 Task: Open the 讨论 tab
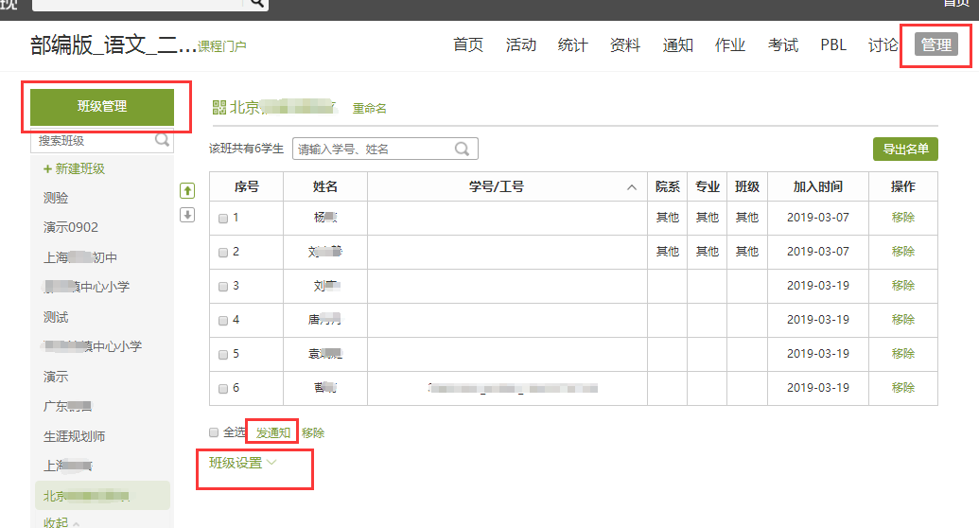pos(883,45)
